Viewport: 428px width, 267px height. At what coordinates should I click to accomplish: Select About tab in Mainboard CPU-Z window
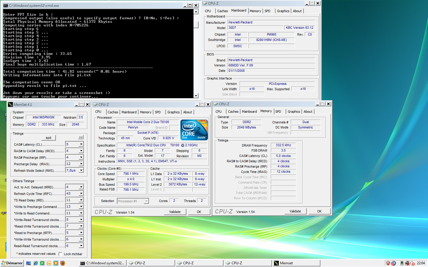[297, 11]
